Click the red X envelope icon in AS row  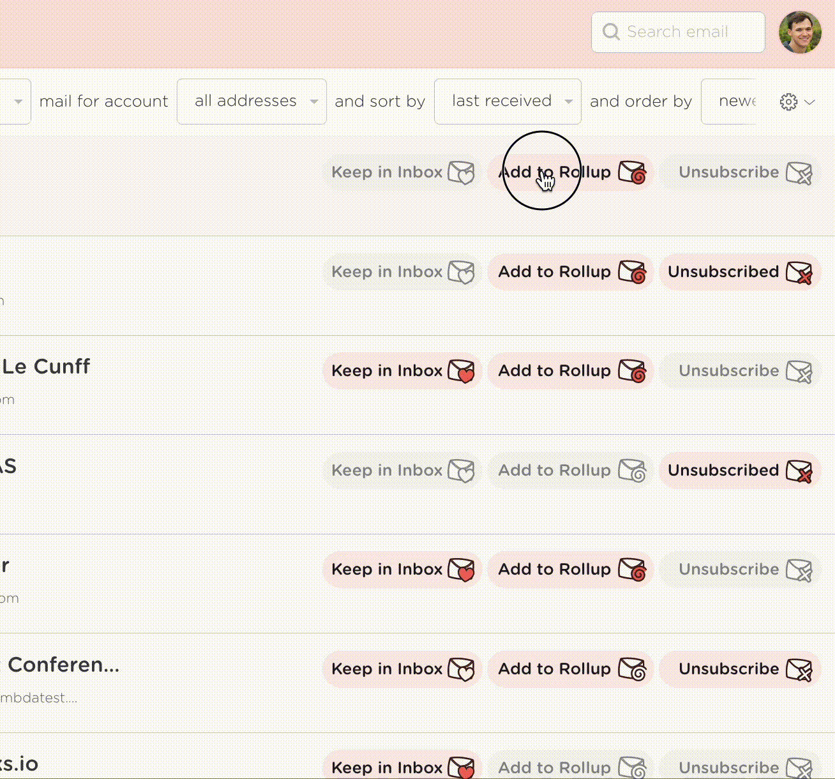(x=799, y=471)
